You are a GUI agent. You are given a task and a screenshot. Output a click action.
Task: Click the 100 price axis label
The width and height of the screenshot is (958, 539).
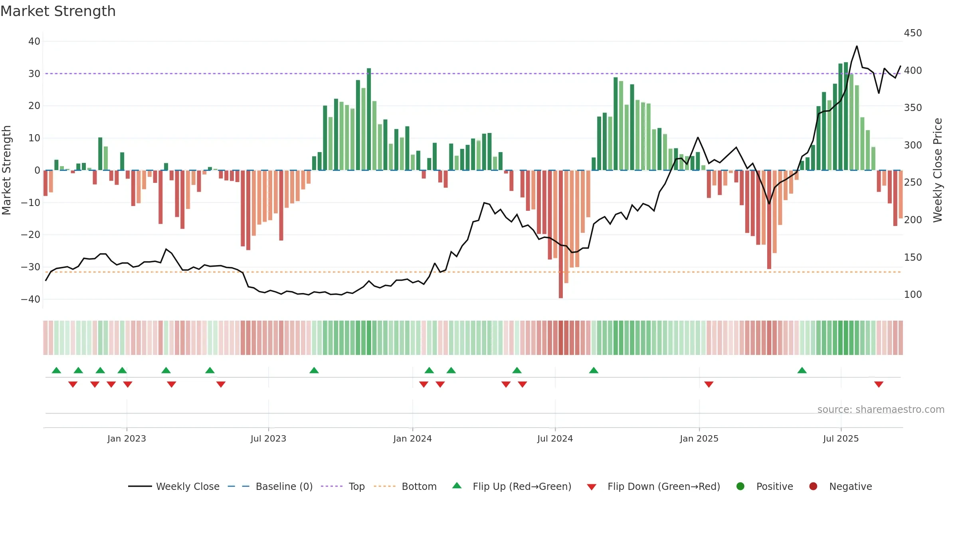(x=913, y=294)
